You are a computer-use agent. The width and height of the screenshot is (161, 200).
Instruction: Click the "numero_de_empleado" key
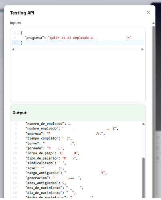click(x=45, y=124)
